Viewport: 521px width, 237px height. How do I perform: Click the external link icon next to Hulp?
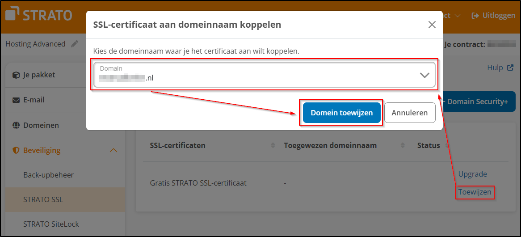point(510,68)
